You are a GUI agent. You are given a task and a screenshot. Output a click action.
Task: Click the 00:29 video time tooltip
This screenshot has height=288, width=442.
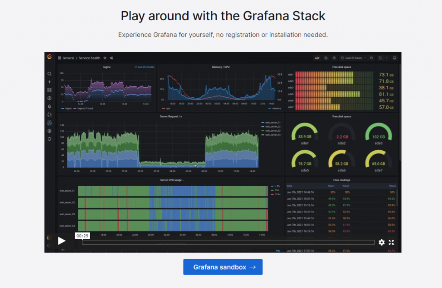82,235
